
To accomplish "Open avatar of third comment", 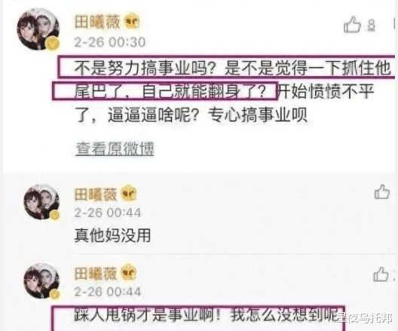I will (x=41, y=280).
